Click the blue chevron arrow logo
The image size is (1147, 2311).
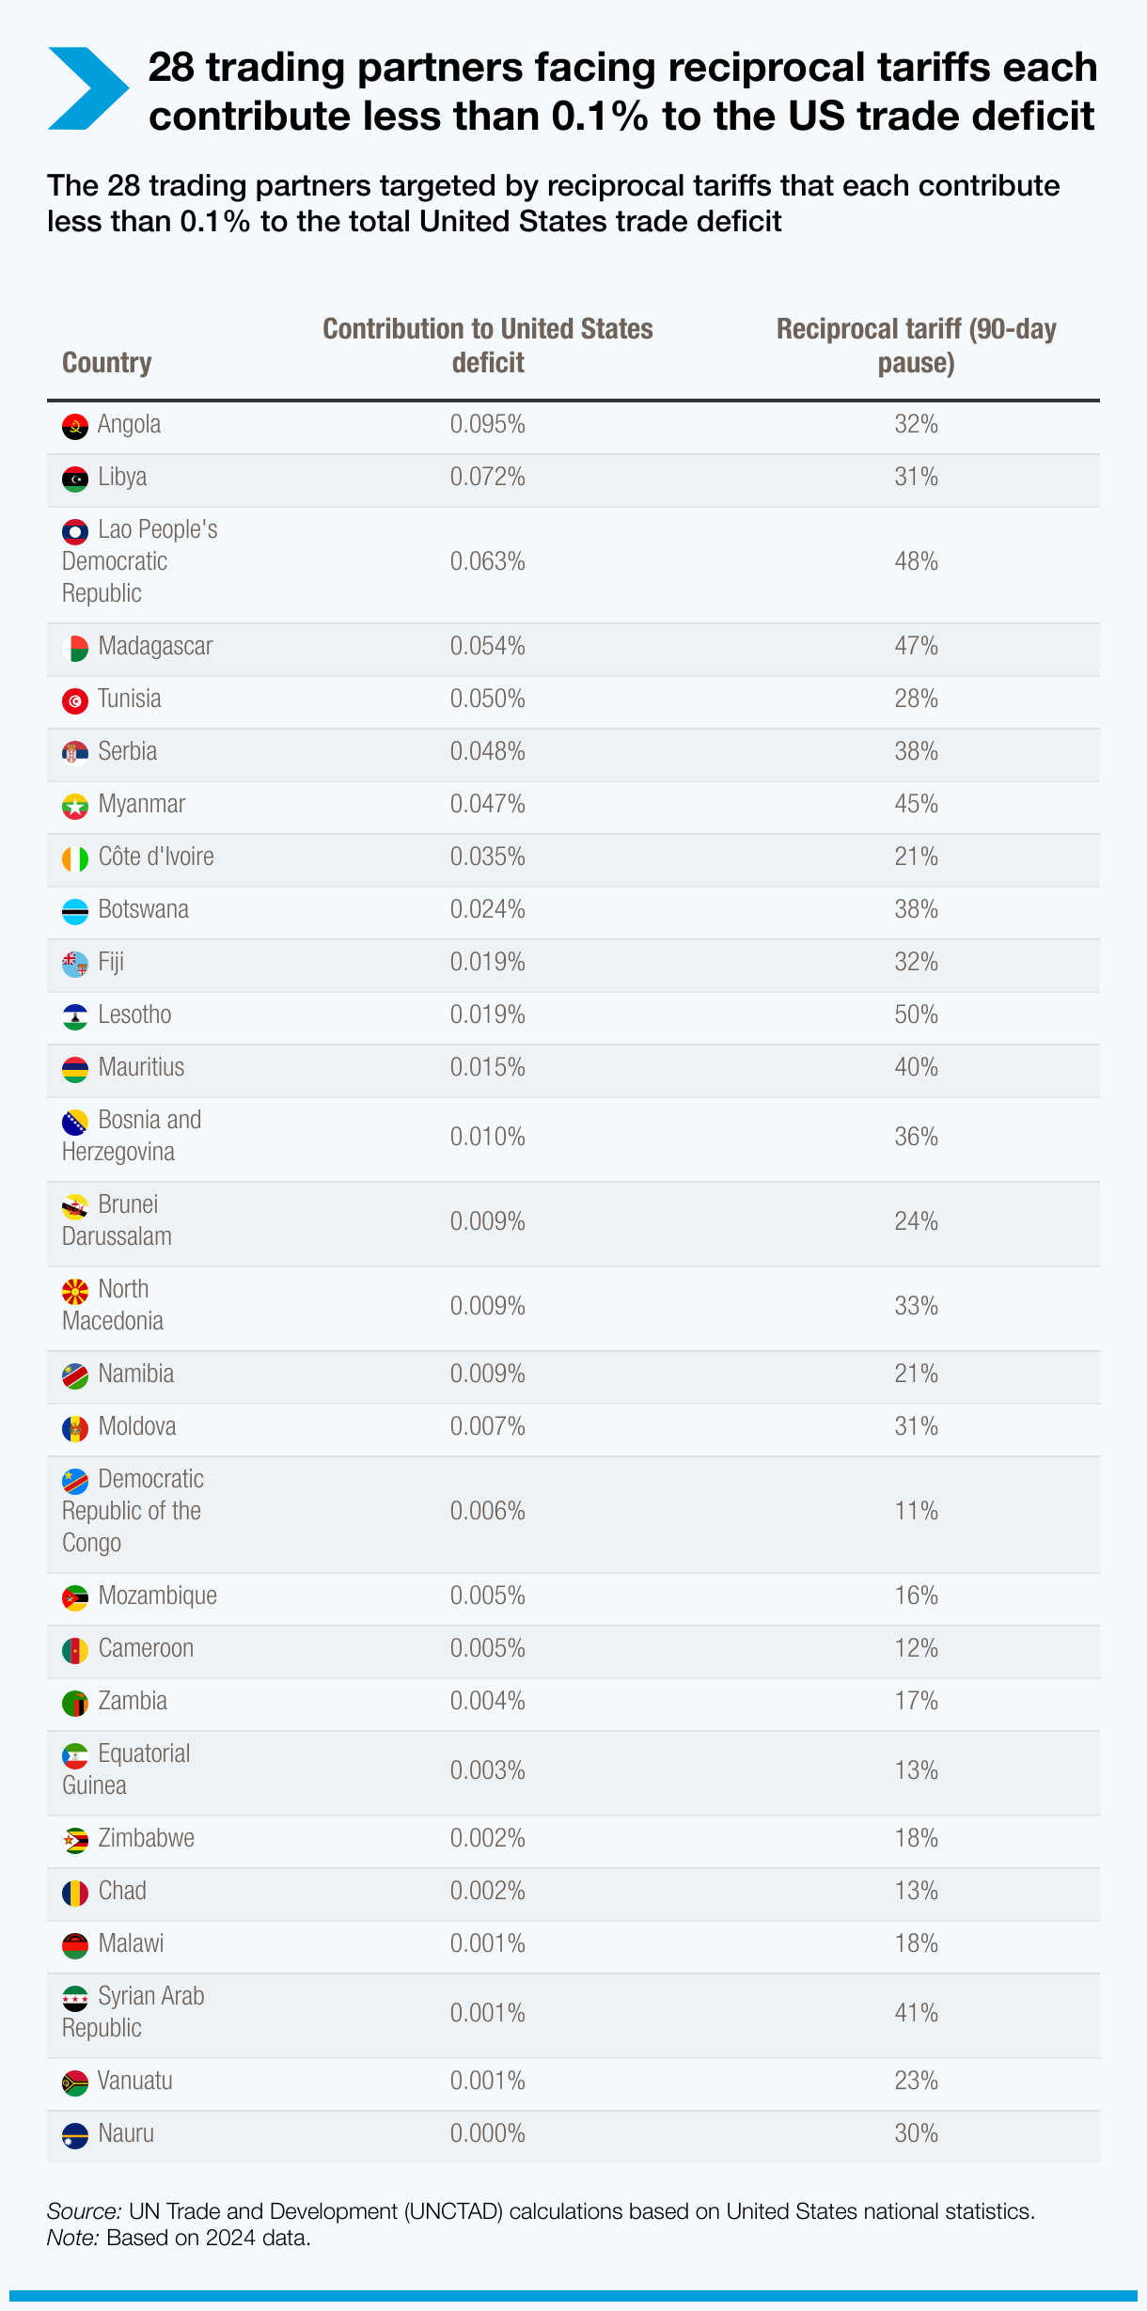(x=86, y=88)
